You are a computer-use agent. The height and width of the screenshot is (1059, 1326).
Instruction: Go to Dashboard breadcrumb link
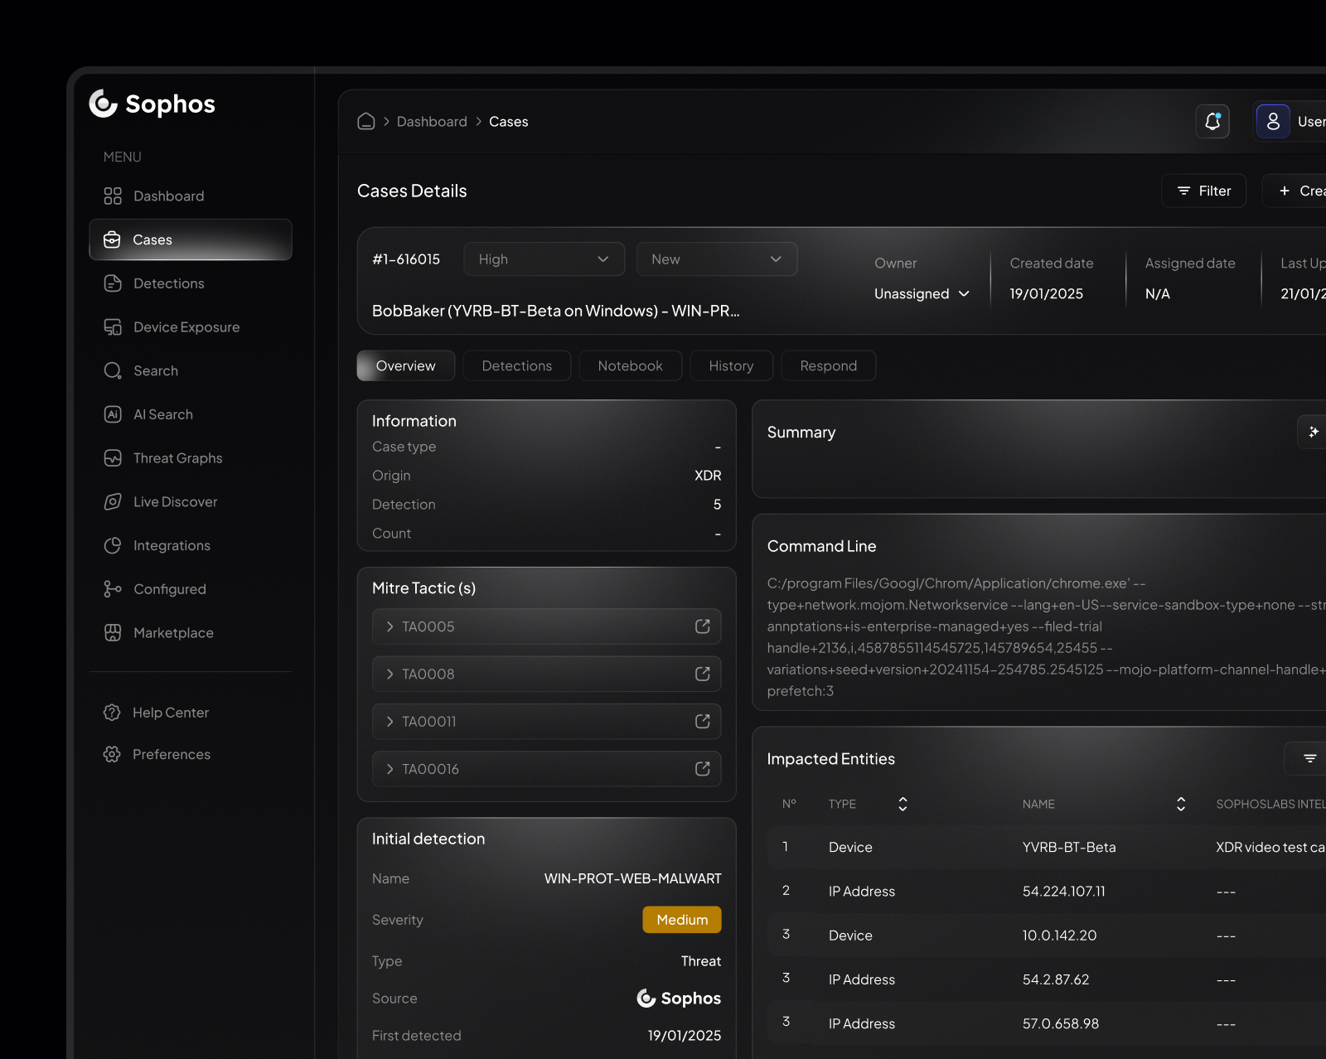click(432, 122)
